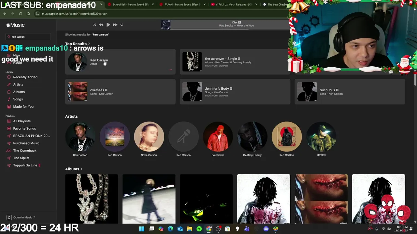Reload the page in the browser

[20, 14]
